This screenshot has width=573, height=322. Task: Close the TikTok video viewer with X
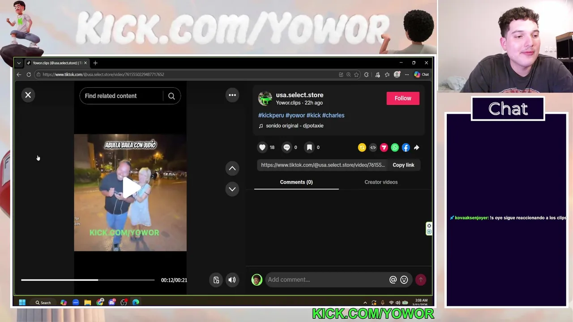pos(28,95)
